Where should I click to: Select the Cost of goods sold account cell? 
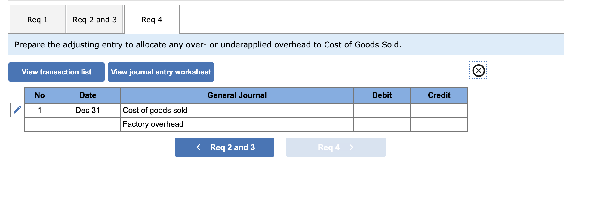tap(236, 111)
